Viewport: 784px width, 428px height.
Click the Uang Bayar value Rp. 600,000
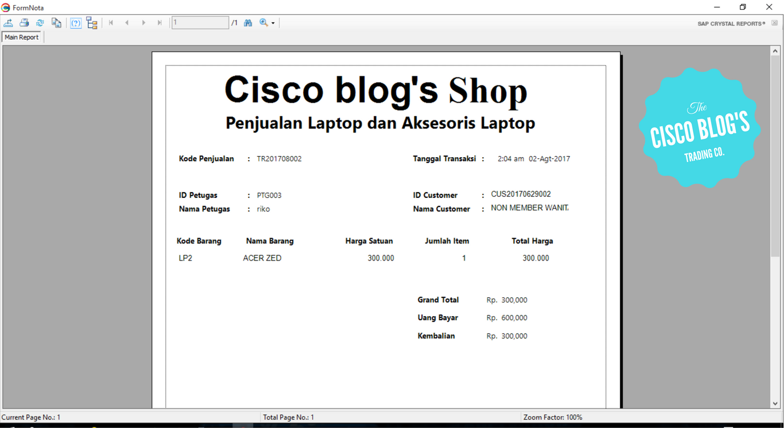[507, 318]
